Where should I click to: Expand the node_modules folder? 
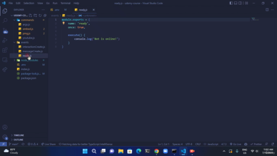(x=14, y=60)
